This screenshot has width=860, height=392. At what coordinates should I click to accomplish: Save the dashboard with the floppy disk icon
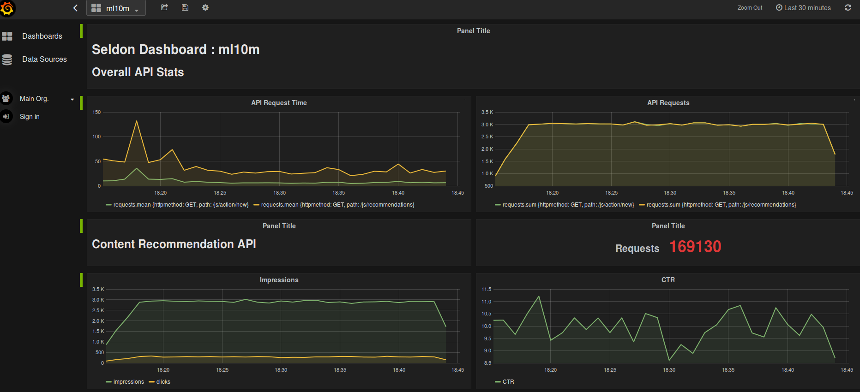pos(185,7)
